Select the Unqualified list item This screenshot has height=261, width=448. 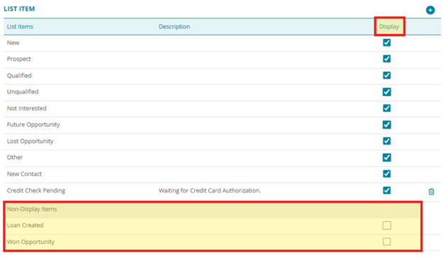click(23, 92)
